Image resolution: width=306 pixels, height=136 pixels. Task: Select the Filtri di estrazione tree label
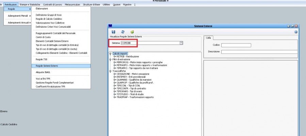121,60
